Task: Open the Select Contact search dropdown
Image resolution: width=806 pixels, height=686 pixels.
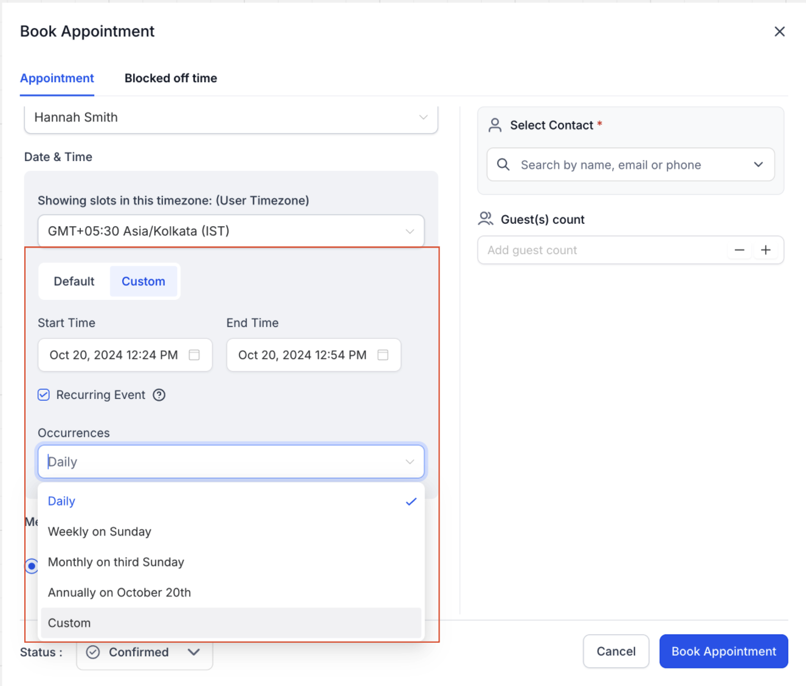Action: pyautogui.click(x=758, y=165)
